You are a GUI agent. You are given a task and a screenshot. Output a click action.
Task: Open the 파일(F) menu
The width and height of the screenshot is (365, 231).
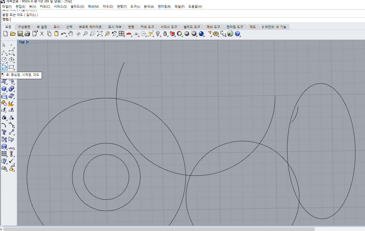pyautogui.click(x=7, y=6)
